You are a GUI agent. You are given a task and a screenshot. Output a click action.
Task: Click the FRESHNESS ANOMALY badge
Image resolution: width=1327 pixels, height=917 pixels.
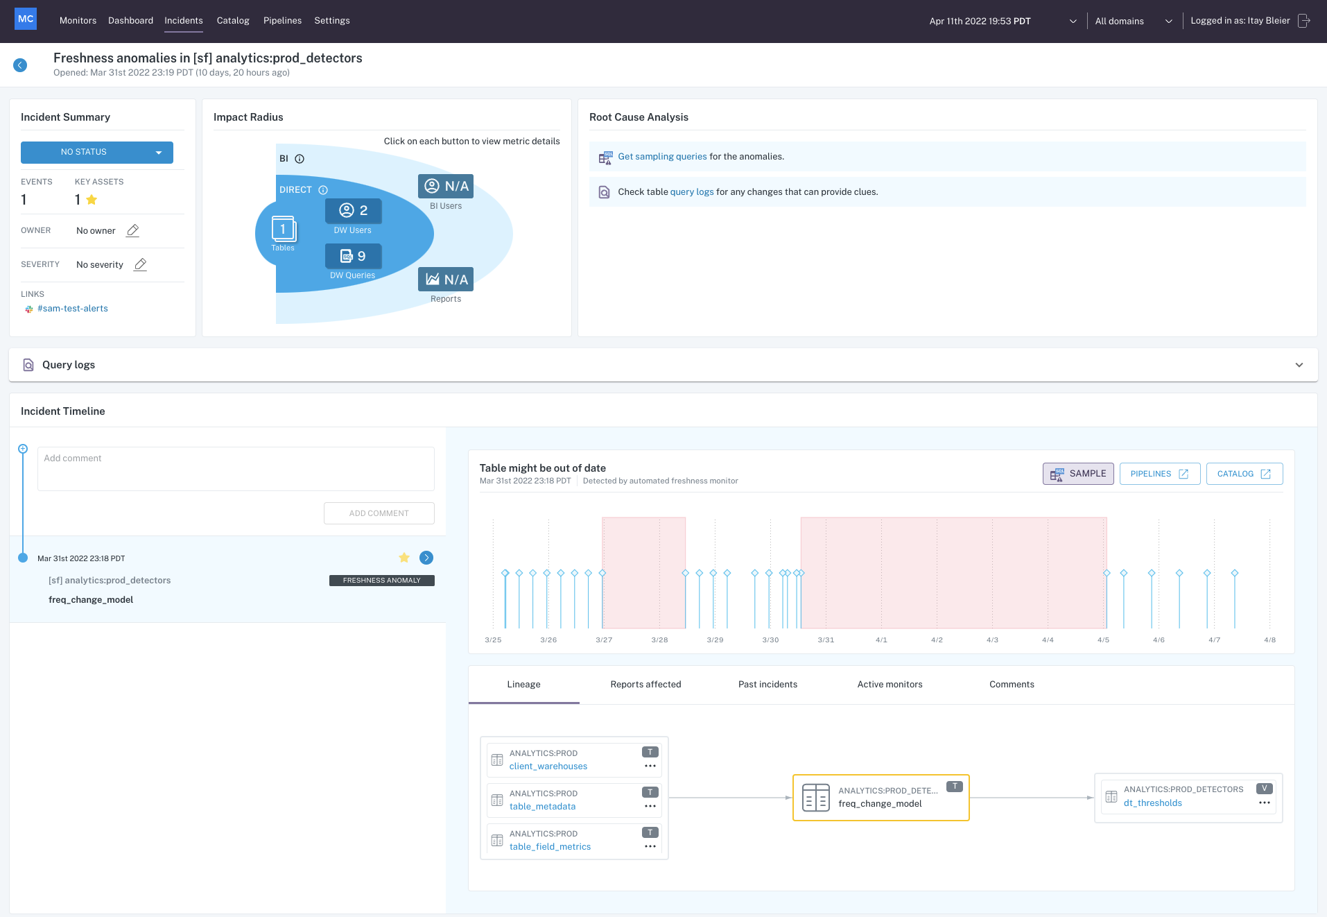(382, 581)
